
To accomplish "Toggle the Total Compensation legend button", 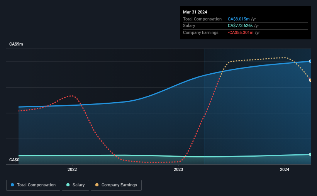I will click(33, 185).
